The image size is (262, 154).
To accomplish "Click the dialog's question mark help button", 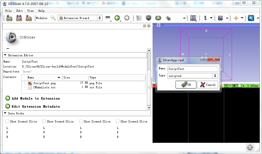I will click(x=204, y=59).
